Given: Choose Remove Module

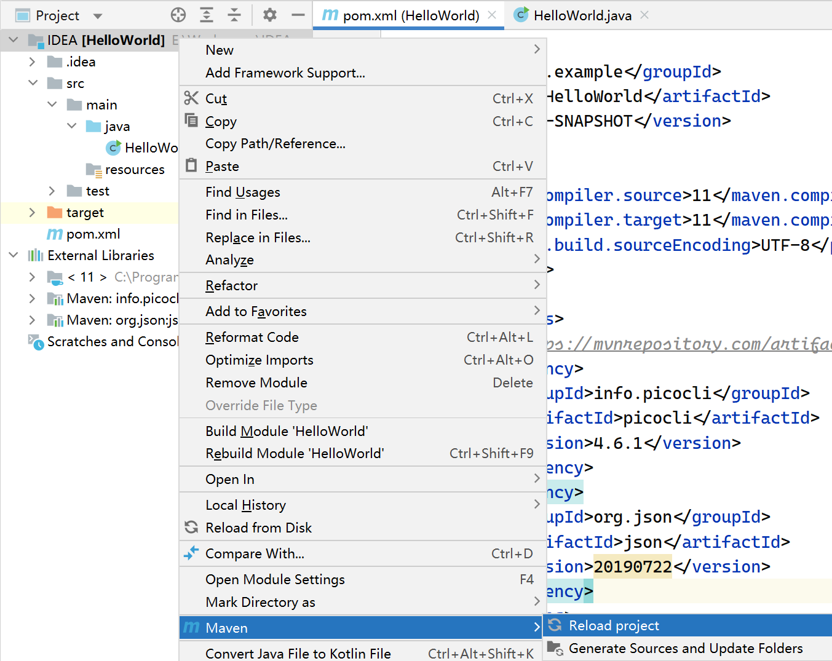Looking at the screenshot, I should point(363,382).
